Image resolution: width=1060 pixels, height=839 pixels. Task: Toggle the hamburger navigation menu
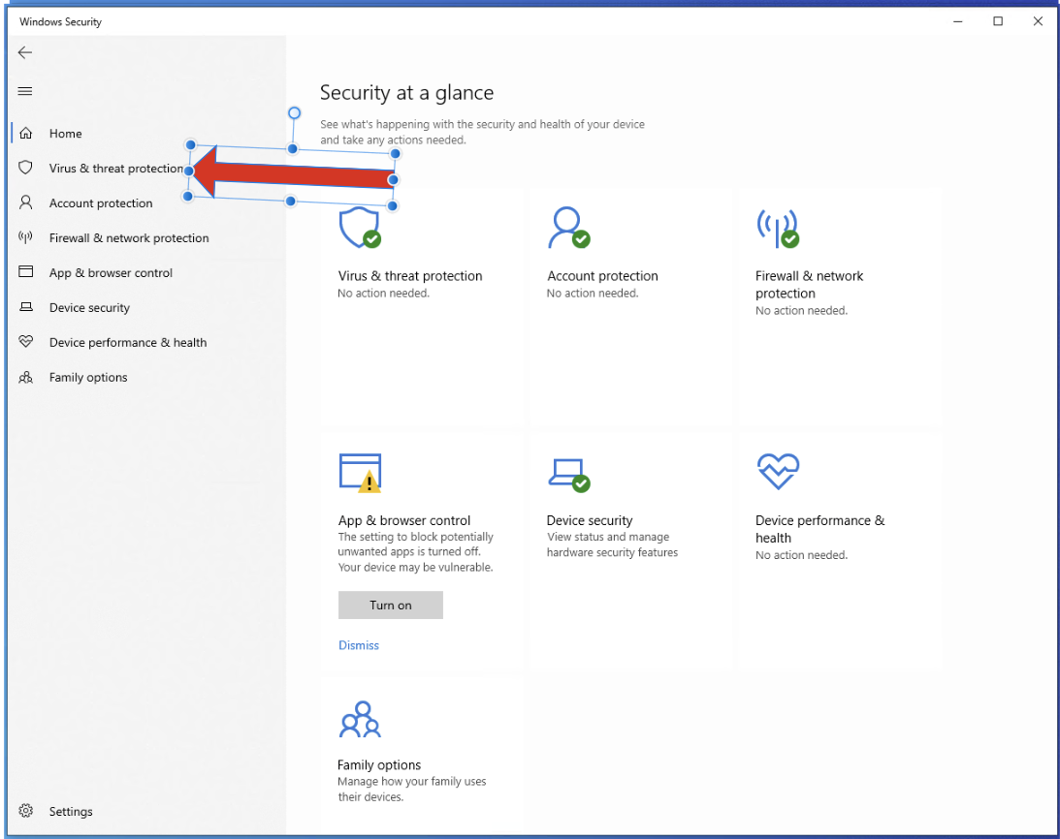tap(25, 91)
